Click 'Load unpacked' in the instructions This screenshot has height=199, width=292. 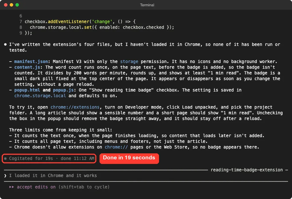(199, 107)
